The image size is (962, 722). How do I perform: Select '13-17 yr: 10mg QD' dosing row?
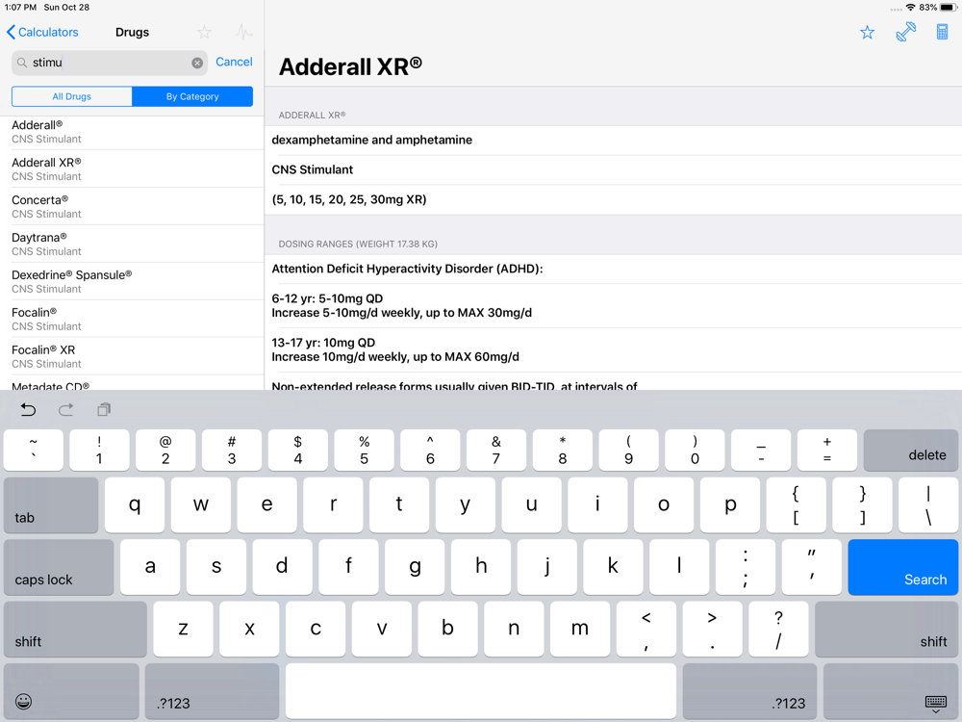click(x=614, y=350)
